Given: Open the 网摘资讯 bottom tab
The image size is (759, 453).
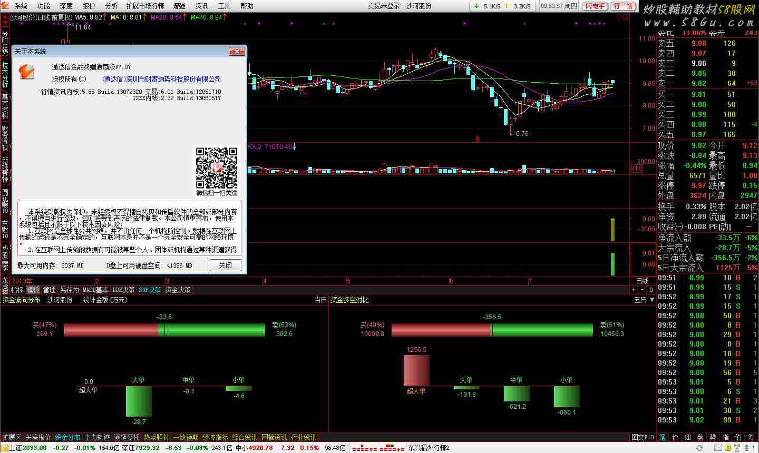Looking at the screenshot, I should coord(275,437).
